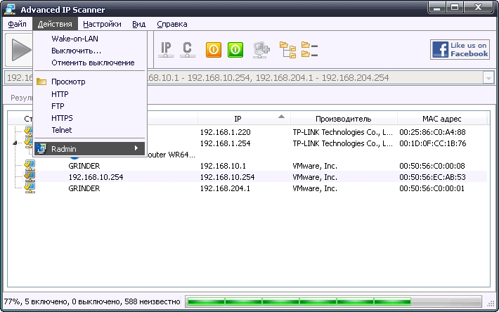Select Просмотр menu entry

coord(89,82)
